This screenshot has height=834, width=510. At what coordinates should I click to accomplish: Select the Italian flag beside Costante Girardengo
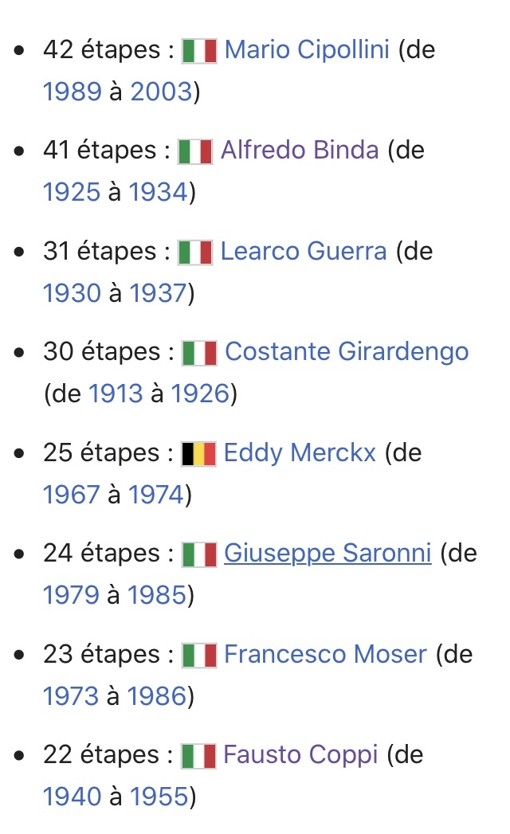click(199, 353)
